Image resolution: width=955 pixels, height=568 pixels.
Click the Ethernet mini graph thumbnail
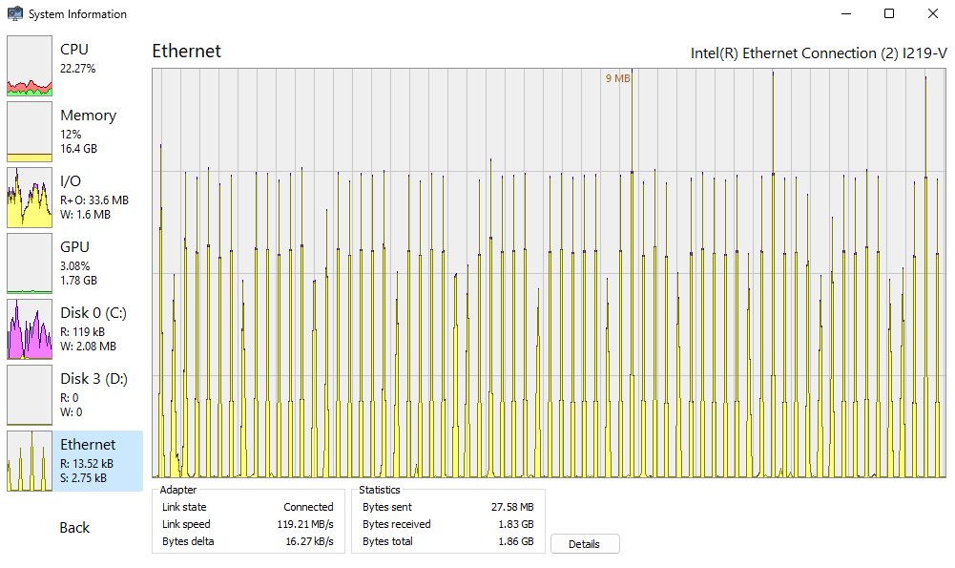coord(30,461)
